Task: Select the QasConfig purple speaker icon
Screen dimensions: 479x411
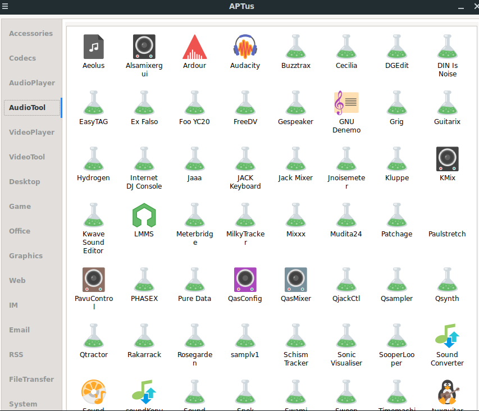Action: pyautogui.click(x=245, y=280)
